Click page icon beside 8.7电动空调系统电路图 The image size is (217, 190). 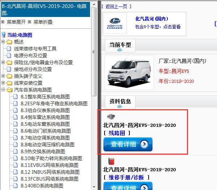pyautogui.click(x=16, y=138)
